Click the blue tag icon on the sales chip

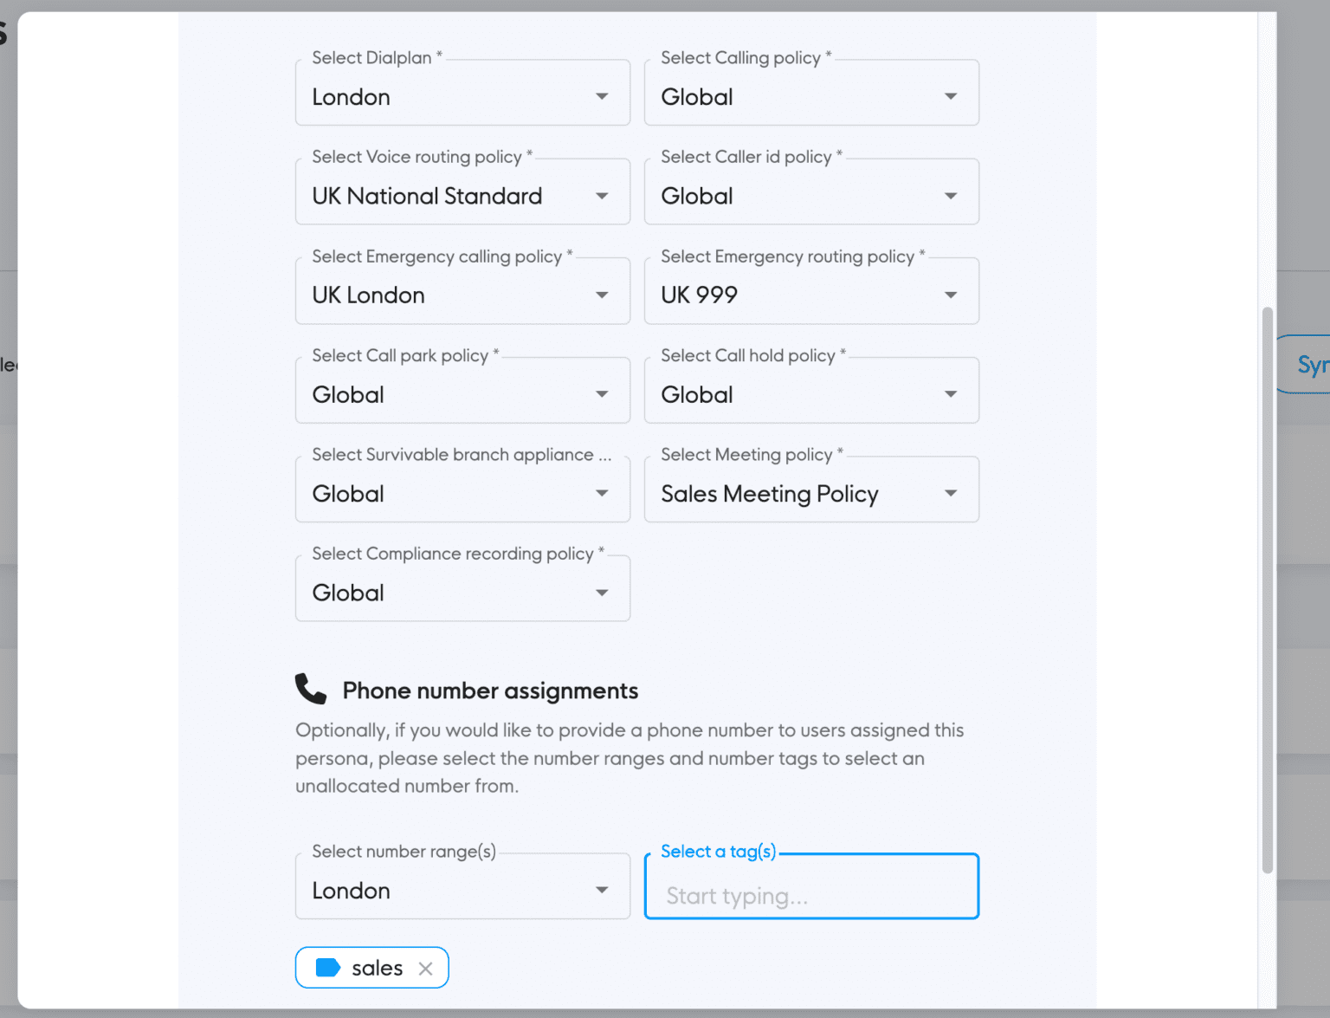coord(329,968)
